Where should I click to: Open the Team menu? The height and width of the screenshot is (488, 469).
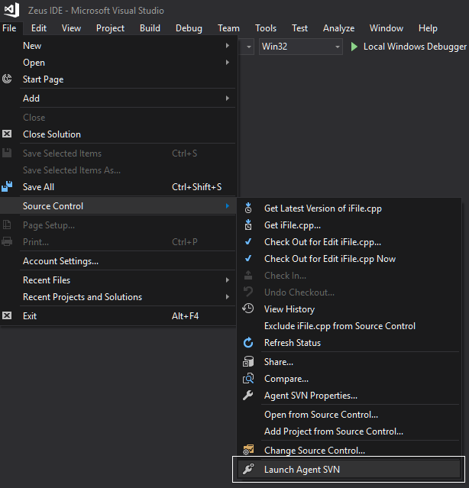click(228, 28)
